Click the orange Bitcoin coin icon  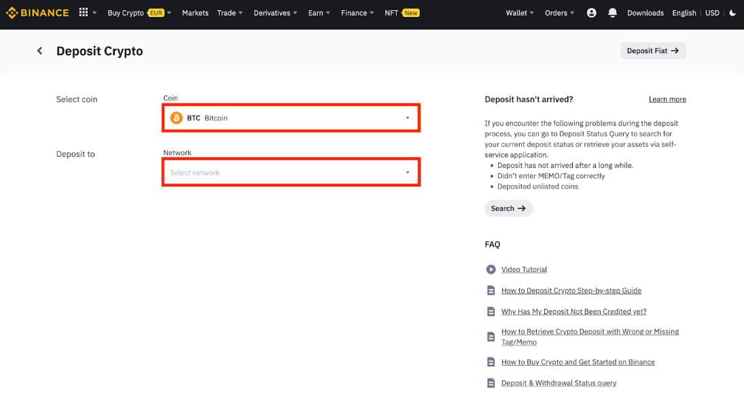[177, 118]
